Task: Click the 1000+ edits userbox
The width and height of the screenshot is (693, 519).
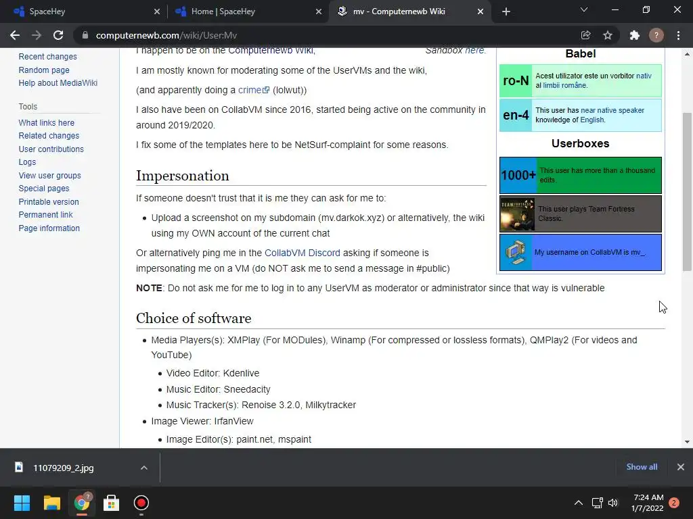Action: point(580,175)
